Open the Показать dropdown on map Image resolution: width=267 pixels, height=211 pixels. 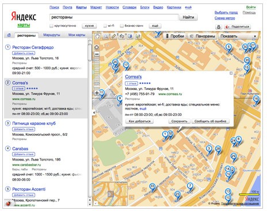point(238,36)
